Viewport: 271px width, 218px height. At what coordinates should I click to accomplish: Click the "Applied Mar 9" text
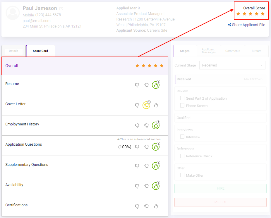[128, 8]
